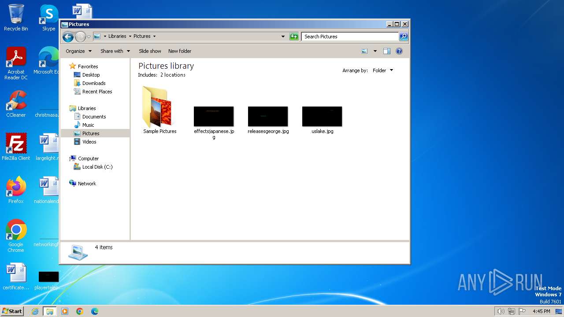Click the search magnifier icon

403,37
